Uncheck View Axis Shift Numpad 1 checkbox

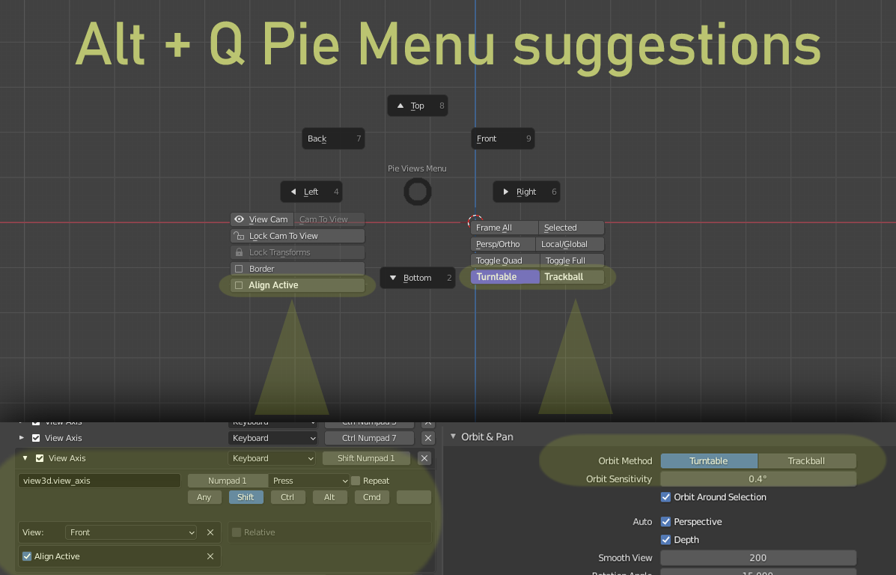[40, 457]
